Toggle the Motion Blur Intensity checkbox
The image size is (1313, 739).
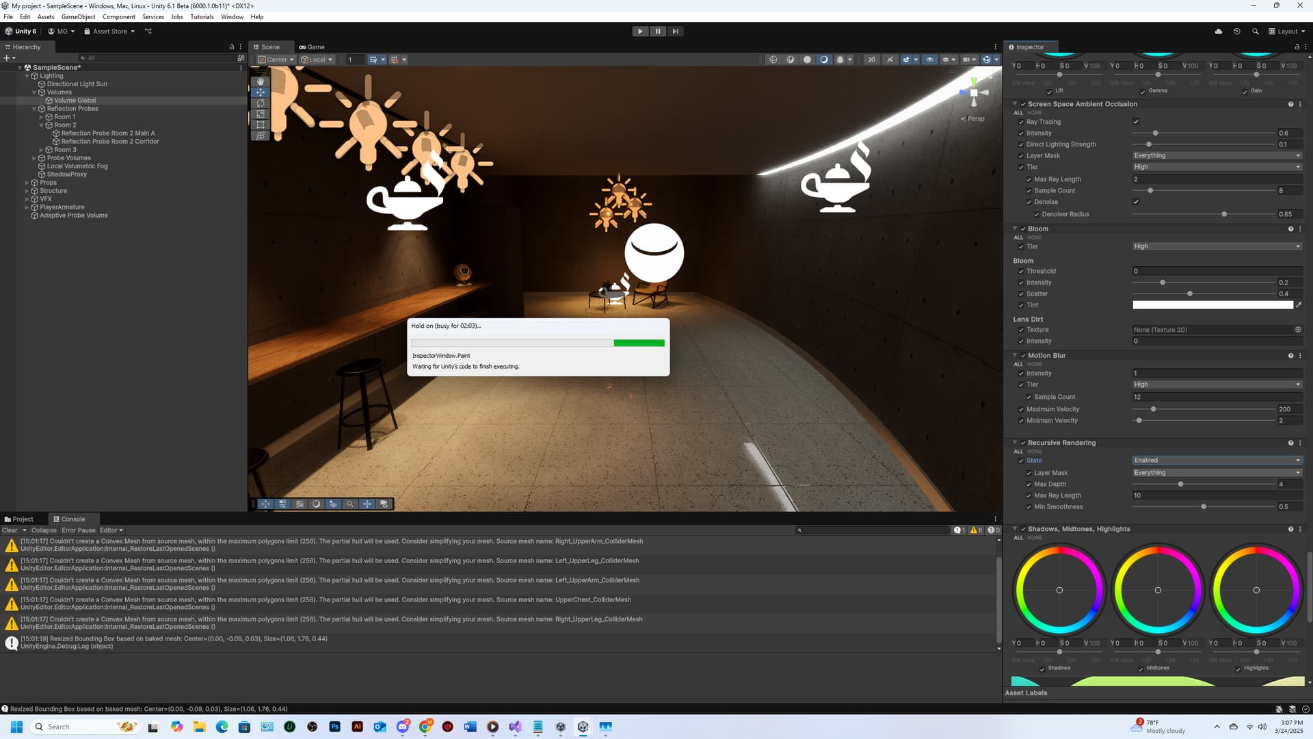(x=1022, y=373)
